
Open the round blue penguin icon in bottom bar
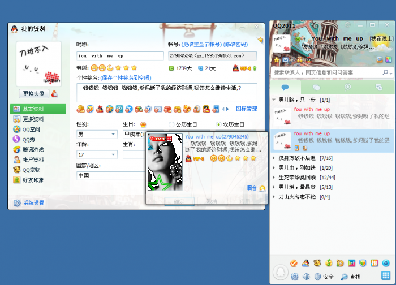point(386,263)
